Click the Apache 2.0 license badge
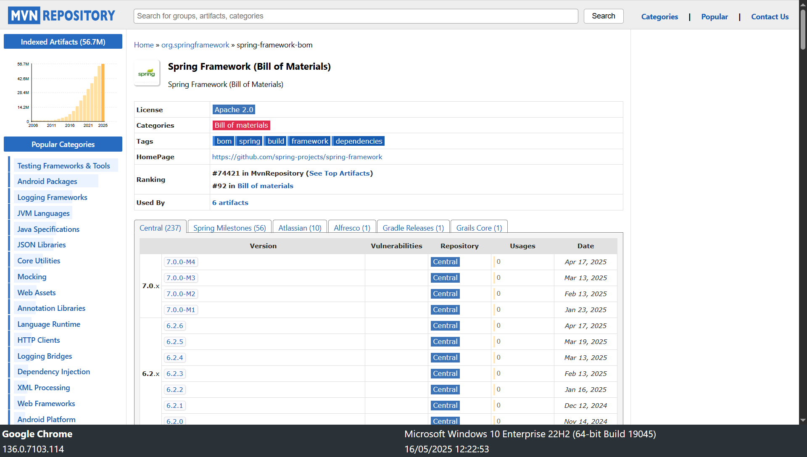 click(234, 110)
